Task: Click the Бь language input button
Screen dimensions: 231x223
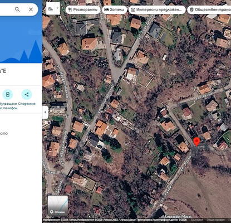Action: point(51,8)
